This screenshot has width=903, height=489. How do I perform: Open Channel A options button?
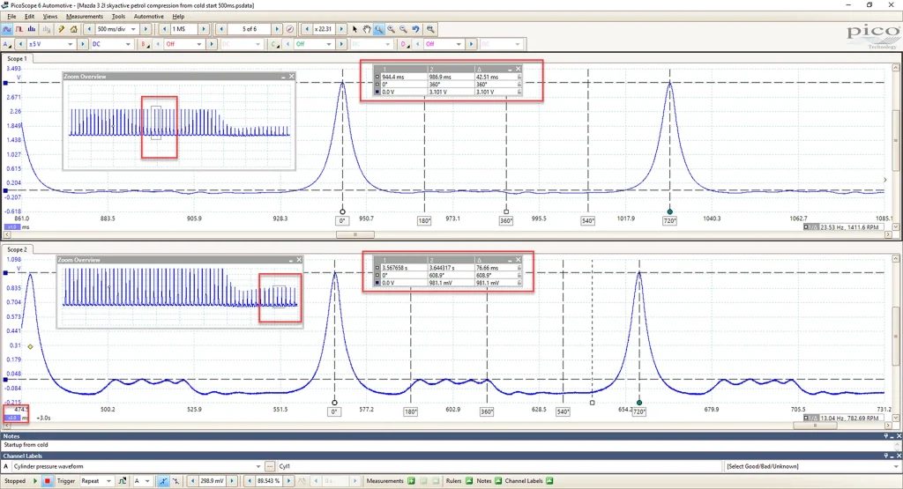7,44
